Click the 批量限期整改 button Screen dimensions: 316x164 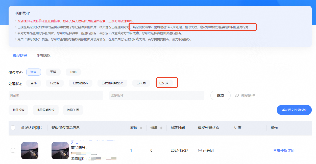46,110
